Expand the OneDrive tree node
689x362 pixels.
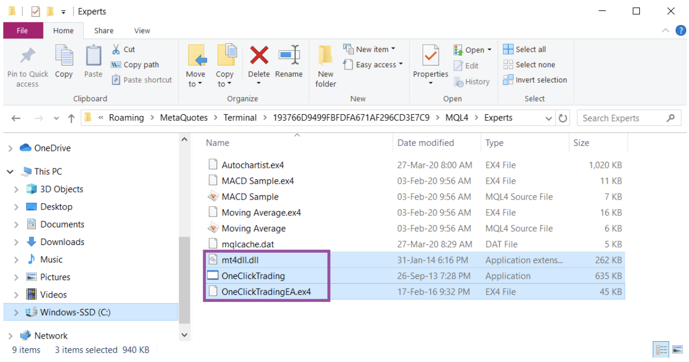pyautogui.click(x=10, y=148)
